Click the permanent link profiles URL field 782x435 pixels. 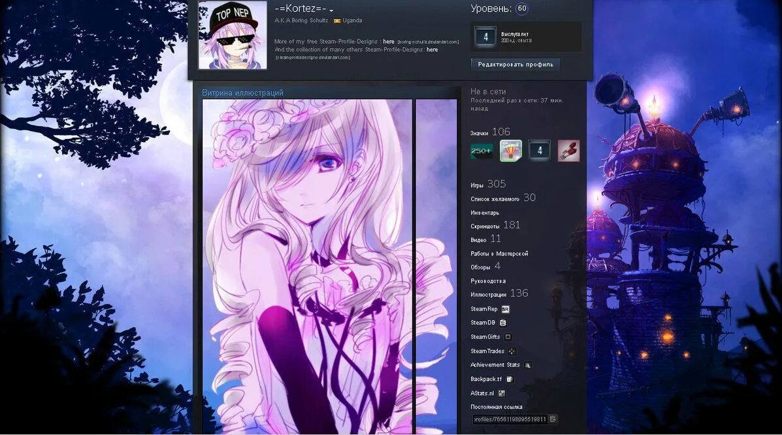[x=510, y=419]
